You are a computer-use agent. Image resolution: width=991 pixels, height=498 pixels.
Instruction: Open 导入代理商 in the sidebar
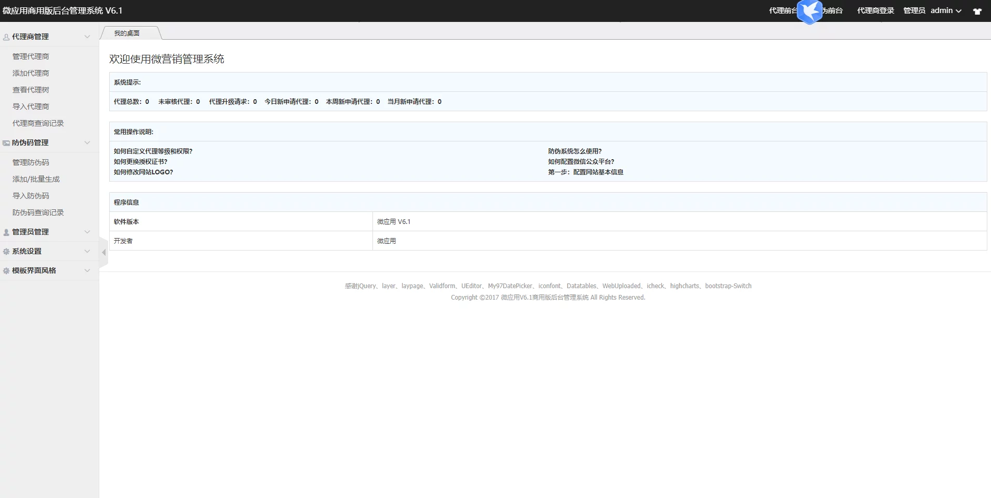[31, 106]
